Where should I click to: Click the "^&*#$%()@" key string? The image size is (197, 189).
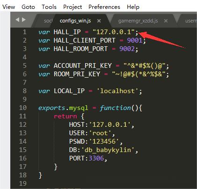[145, 66]
